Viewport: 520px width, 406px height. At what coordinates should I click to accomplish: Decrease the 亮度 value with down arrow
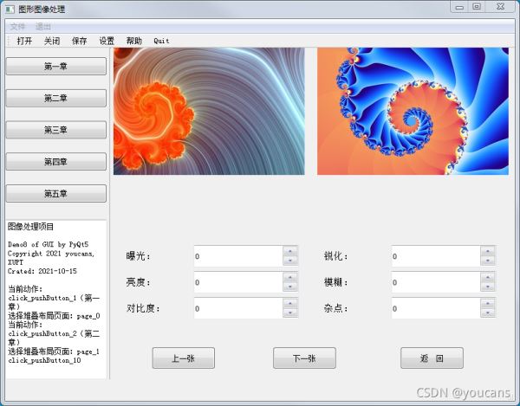coord(290,287)
